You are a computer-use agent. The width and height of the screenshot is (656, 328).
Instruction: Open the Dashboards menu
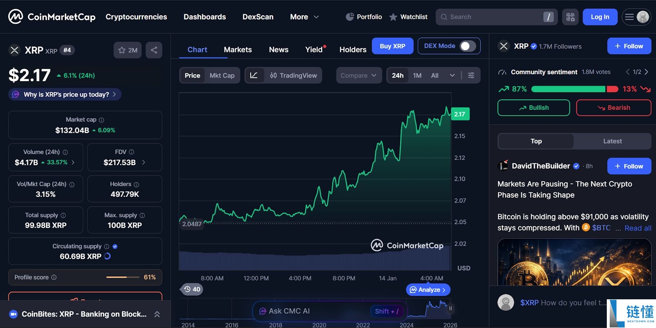click(205, 17)
